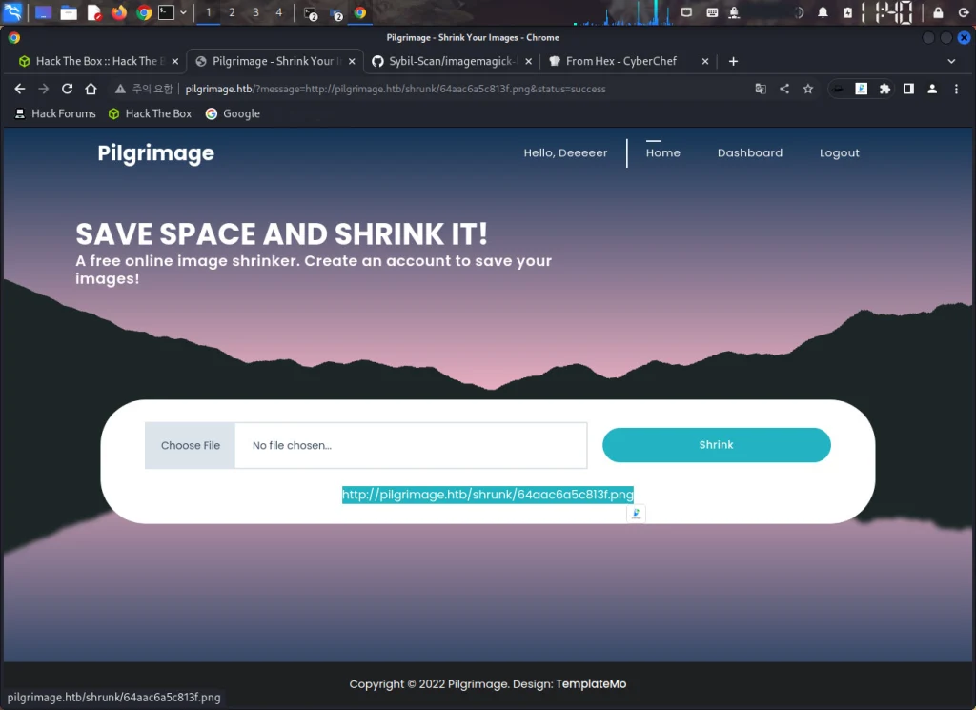Viewport: 976px width, 710px height.
Task: Open the text editor launcher
Action: coord(94,12)
